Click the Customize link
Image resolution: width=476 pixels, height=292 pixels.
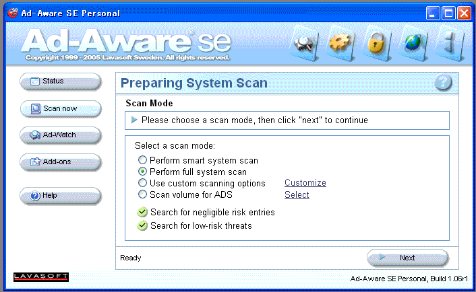(x=305, y=183)
